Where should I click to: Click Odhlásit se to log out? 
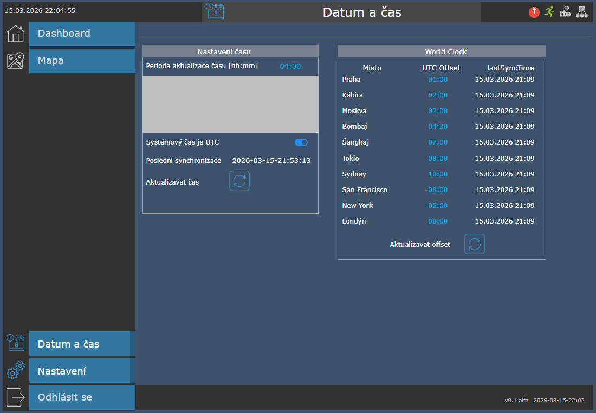click(x=82, y=397)
